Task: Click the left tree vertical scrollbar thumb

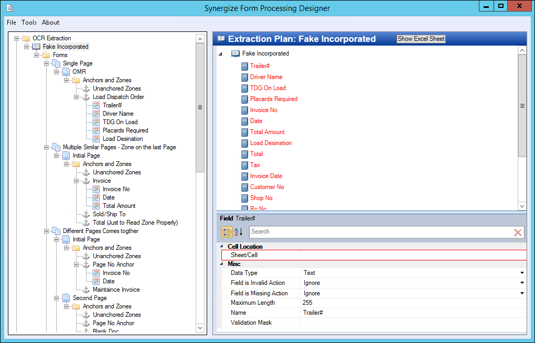Action: coord(200,107)
